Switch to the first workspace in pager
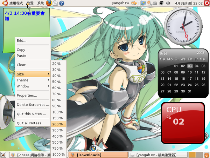Image resolution: width=210 pixels, height=158 pixels. click(x=192, y=155)
